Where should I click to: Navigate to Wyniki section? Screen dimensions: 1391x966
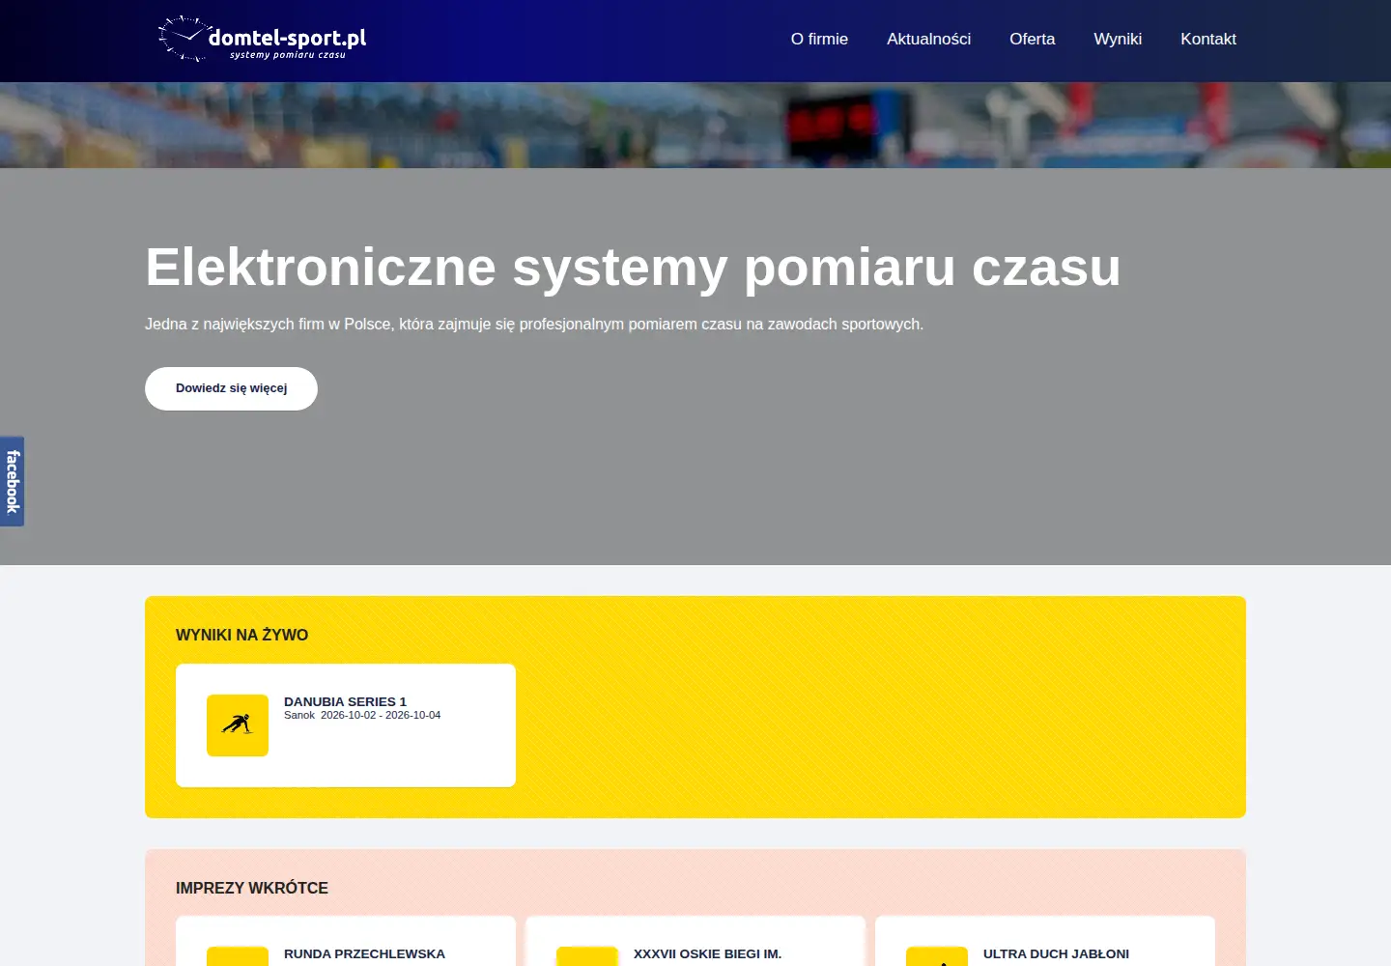(1118, 40)
